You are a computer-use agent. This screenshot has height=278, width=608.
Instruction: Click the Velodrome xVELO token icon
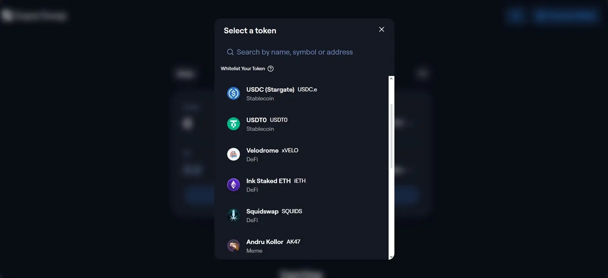pyautogui.click(x=234, y=154)
